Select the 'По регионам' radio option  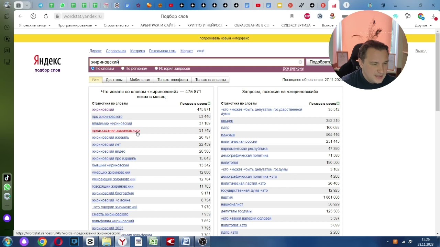[x=122, y=68]
